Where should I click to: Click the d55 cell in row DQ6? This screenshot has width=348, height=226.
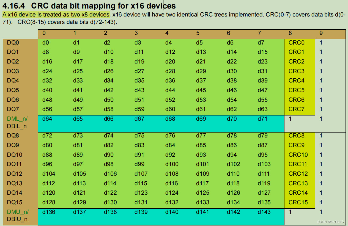(263, 100)
